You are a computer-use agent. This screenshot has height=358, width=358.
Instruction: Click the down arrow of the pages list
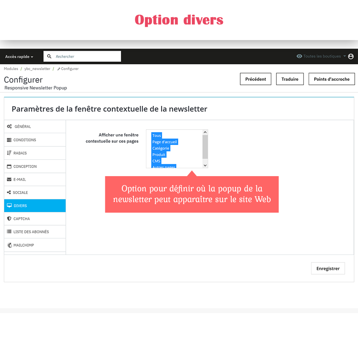pyautogui.click(x=205, y=165)
